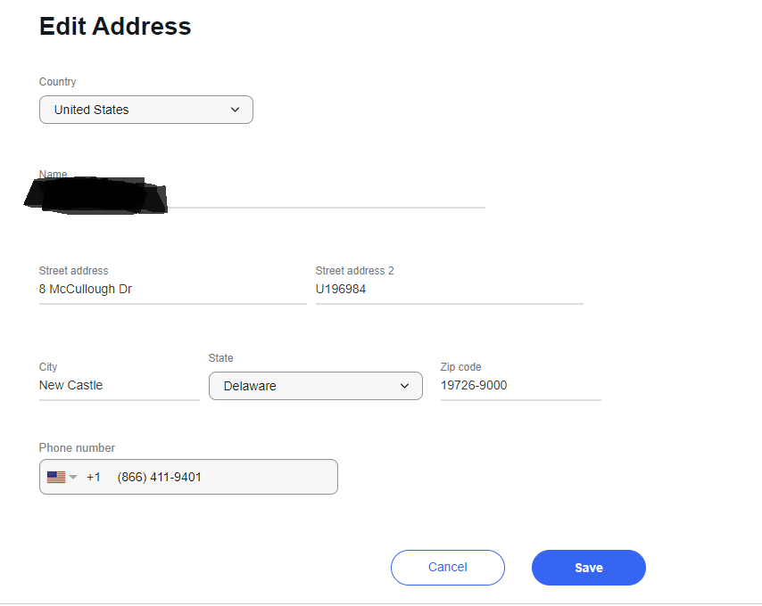
Task: Click the +1 country code
Action: [x=94, y=477]
